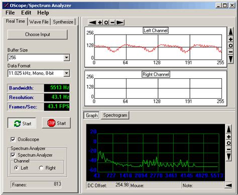Open the Buffer Size dropdown

[67, 58]
